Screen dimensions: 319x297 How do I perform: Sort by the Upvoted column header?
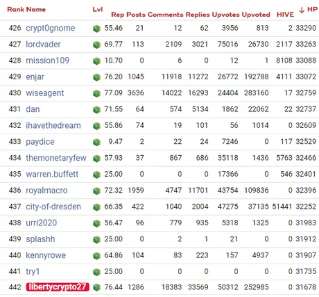pyautogui.click(x=256, y=15)
